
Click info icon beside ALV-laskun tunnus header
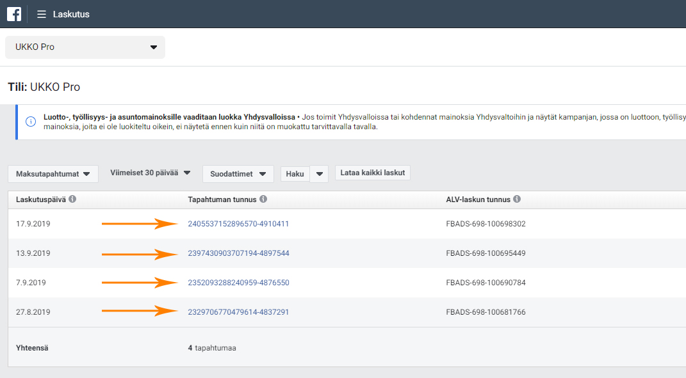coord(517,199)
